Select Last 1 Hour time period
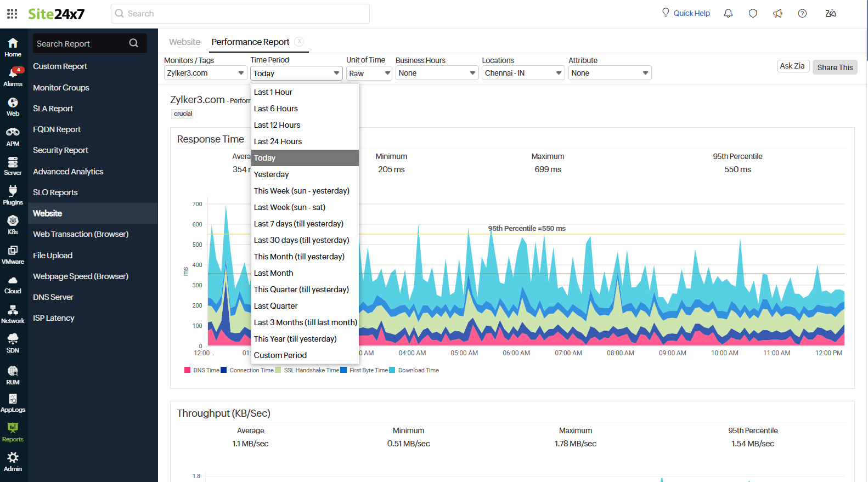The height and width of the screenshot is (482, 868). coord(305,92)
